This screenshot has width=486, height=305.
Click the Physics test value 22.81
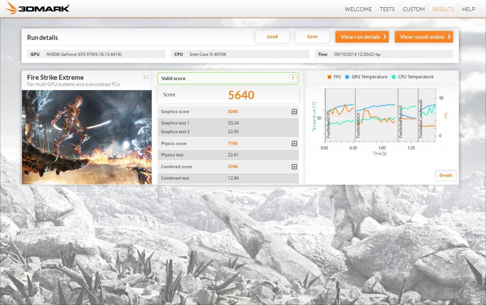tap(234, 155)
